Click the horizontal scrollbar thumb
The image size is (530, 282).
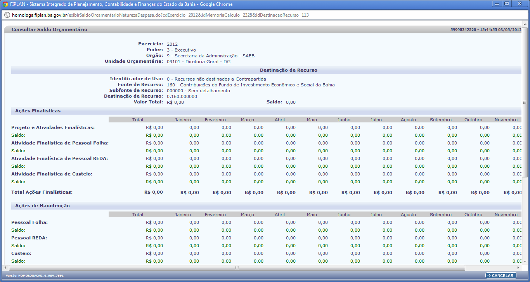(x=237, y=268)
